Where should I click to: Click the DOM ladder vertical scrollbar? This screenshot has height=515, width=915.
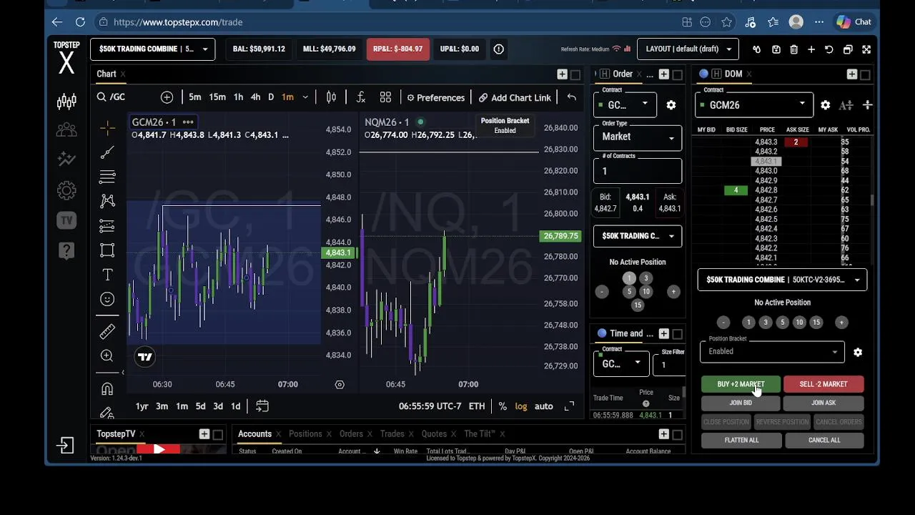[871, 202]
